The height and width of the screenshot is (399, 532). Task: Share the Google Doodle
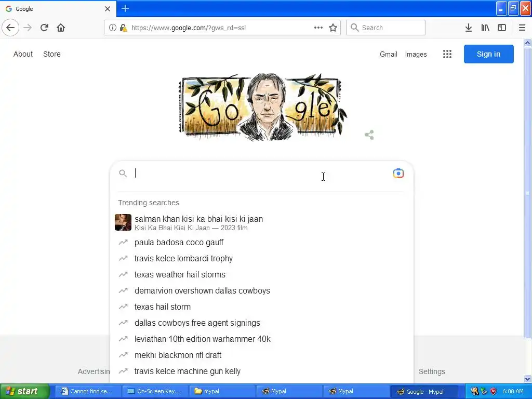[x=369, y=135]
